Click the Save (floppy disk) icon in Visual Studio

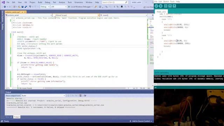coord(22,7)
